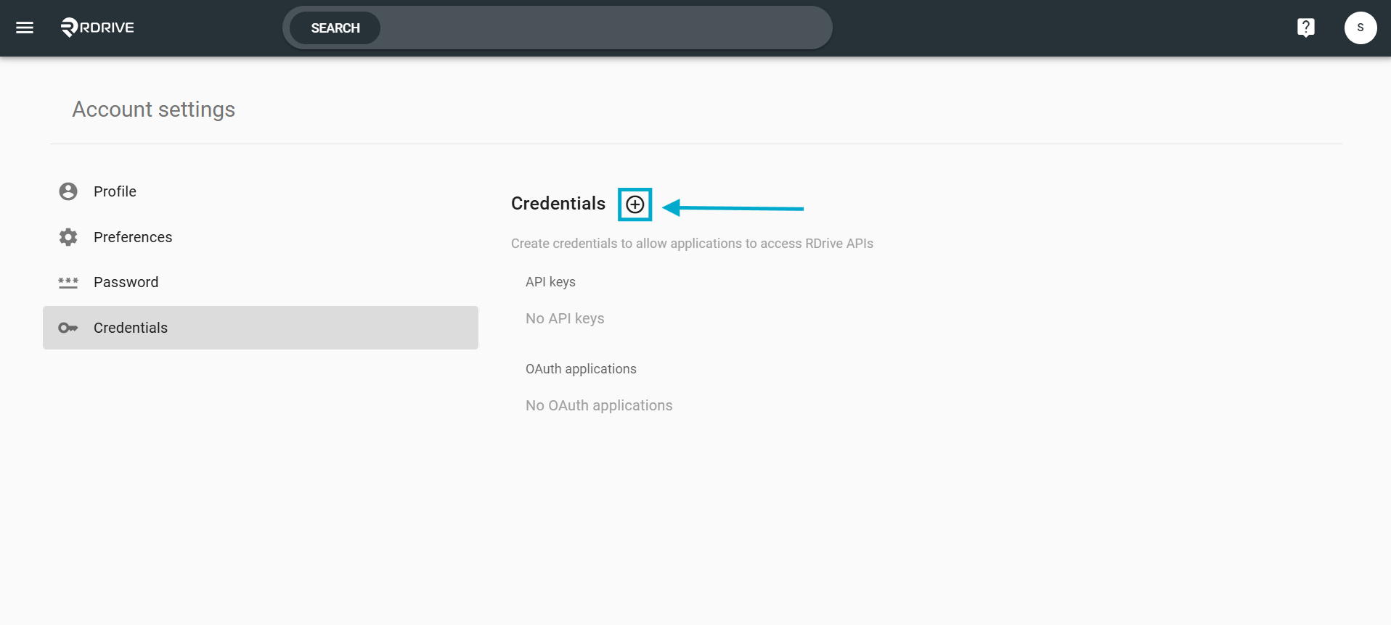
Task: Click the 'No API keys' text
Action: 565,318
